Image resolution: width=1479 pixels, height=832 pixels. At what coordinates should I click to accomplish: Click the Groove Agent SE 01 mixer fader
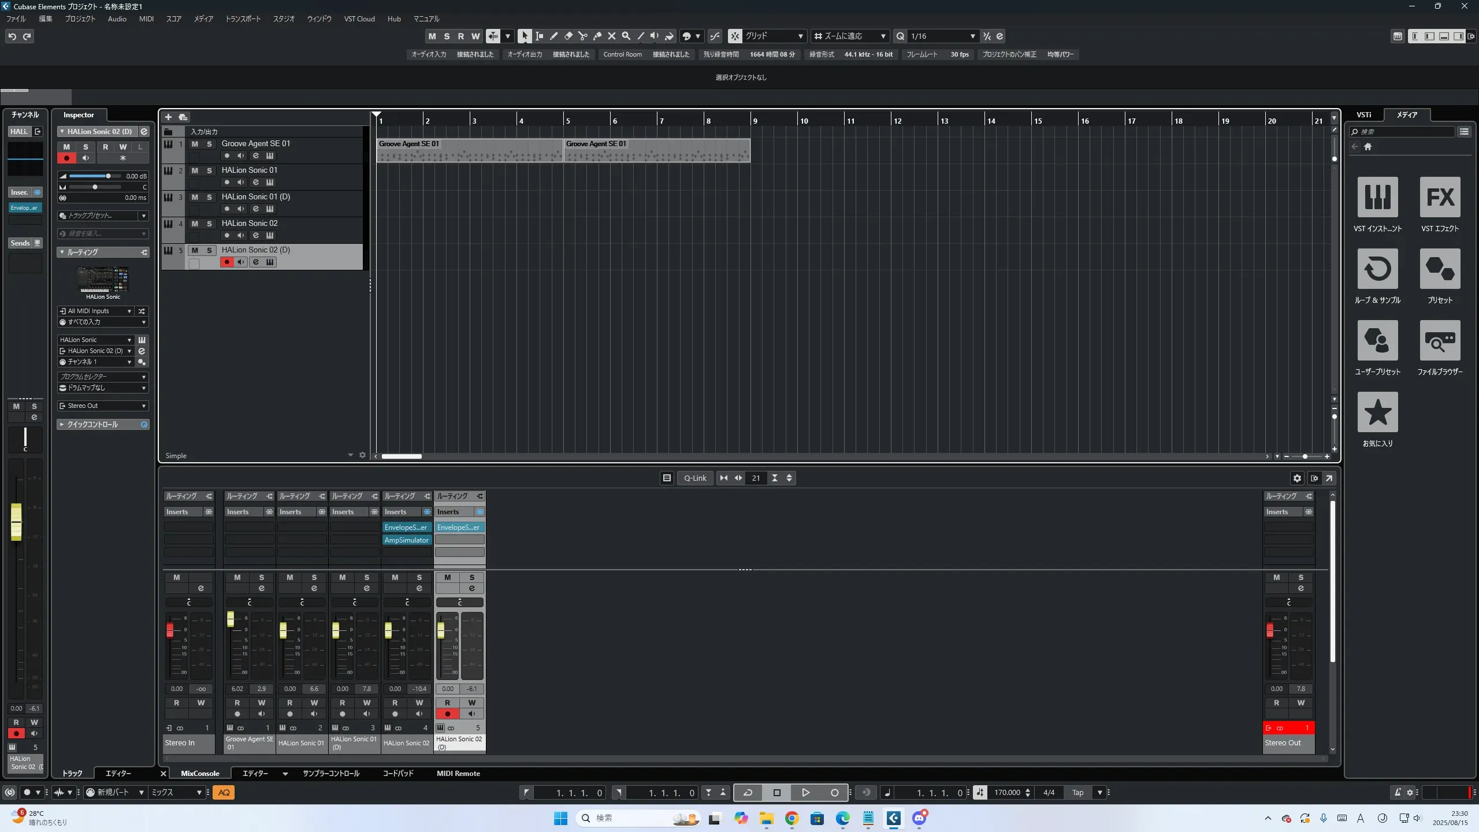(231, 619)
